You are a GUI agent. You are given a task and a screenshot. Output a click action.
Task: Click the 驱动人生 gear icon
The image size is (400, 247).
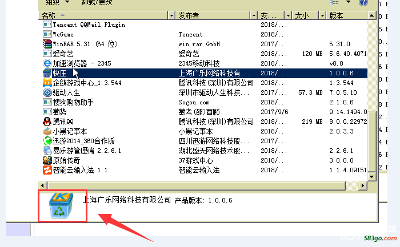(47, 92)
